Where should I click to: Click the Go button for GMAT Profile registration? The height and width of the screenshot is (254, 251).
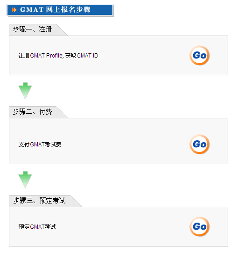click(x=199, y=55)
